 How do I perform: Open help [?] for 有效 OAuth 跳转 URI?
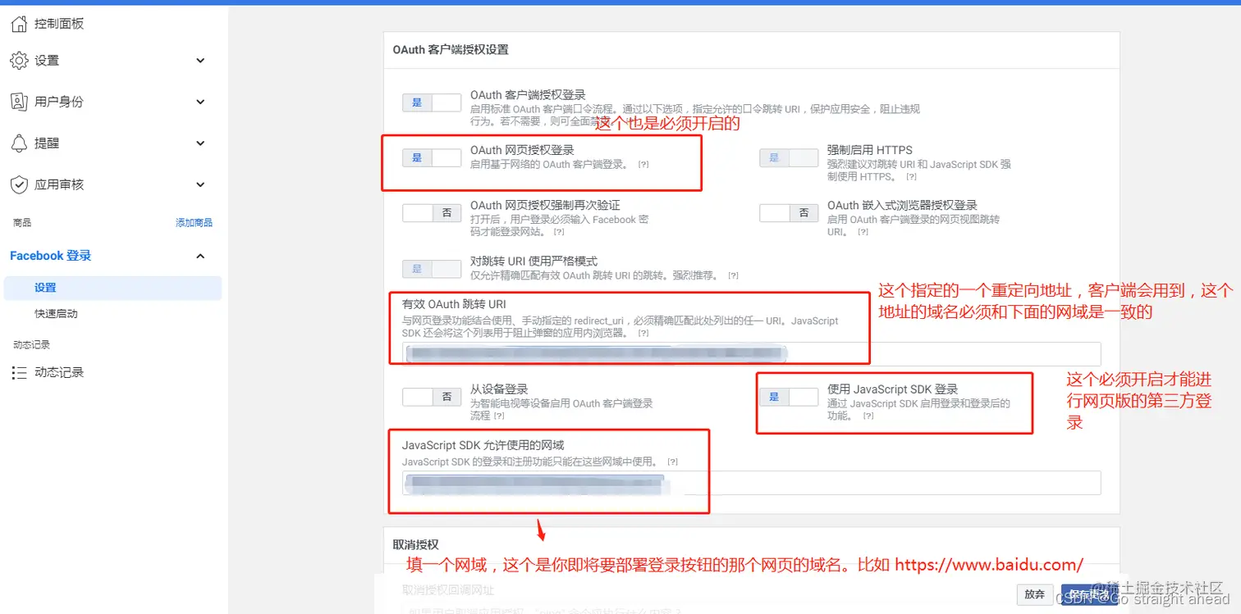pyautogui.click(x=643, y=334)
